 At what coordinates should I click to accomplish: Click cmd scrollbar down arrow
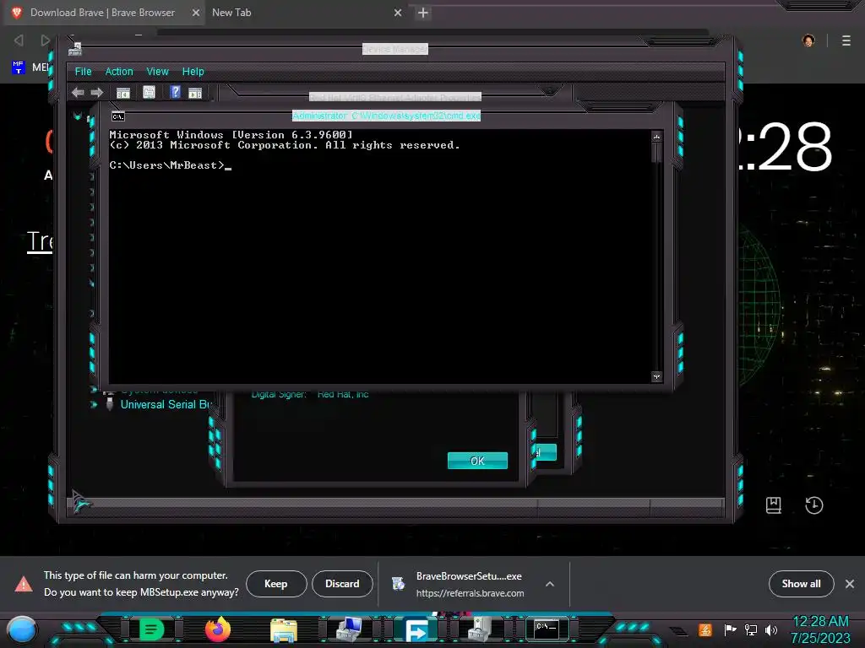tap(656, 377)
